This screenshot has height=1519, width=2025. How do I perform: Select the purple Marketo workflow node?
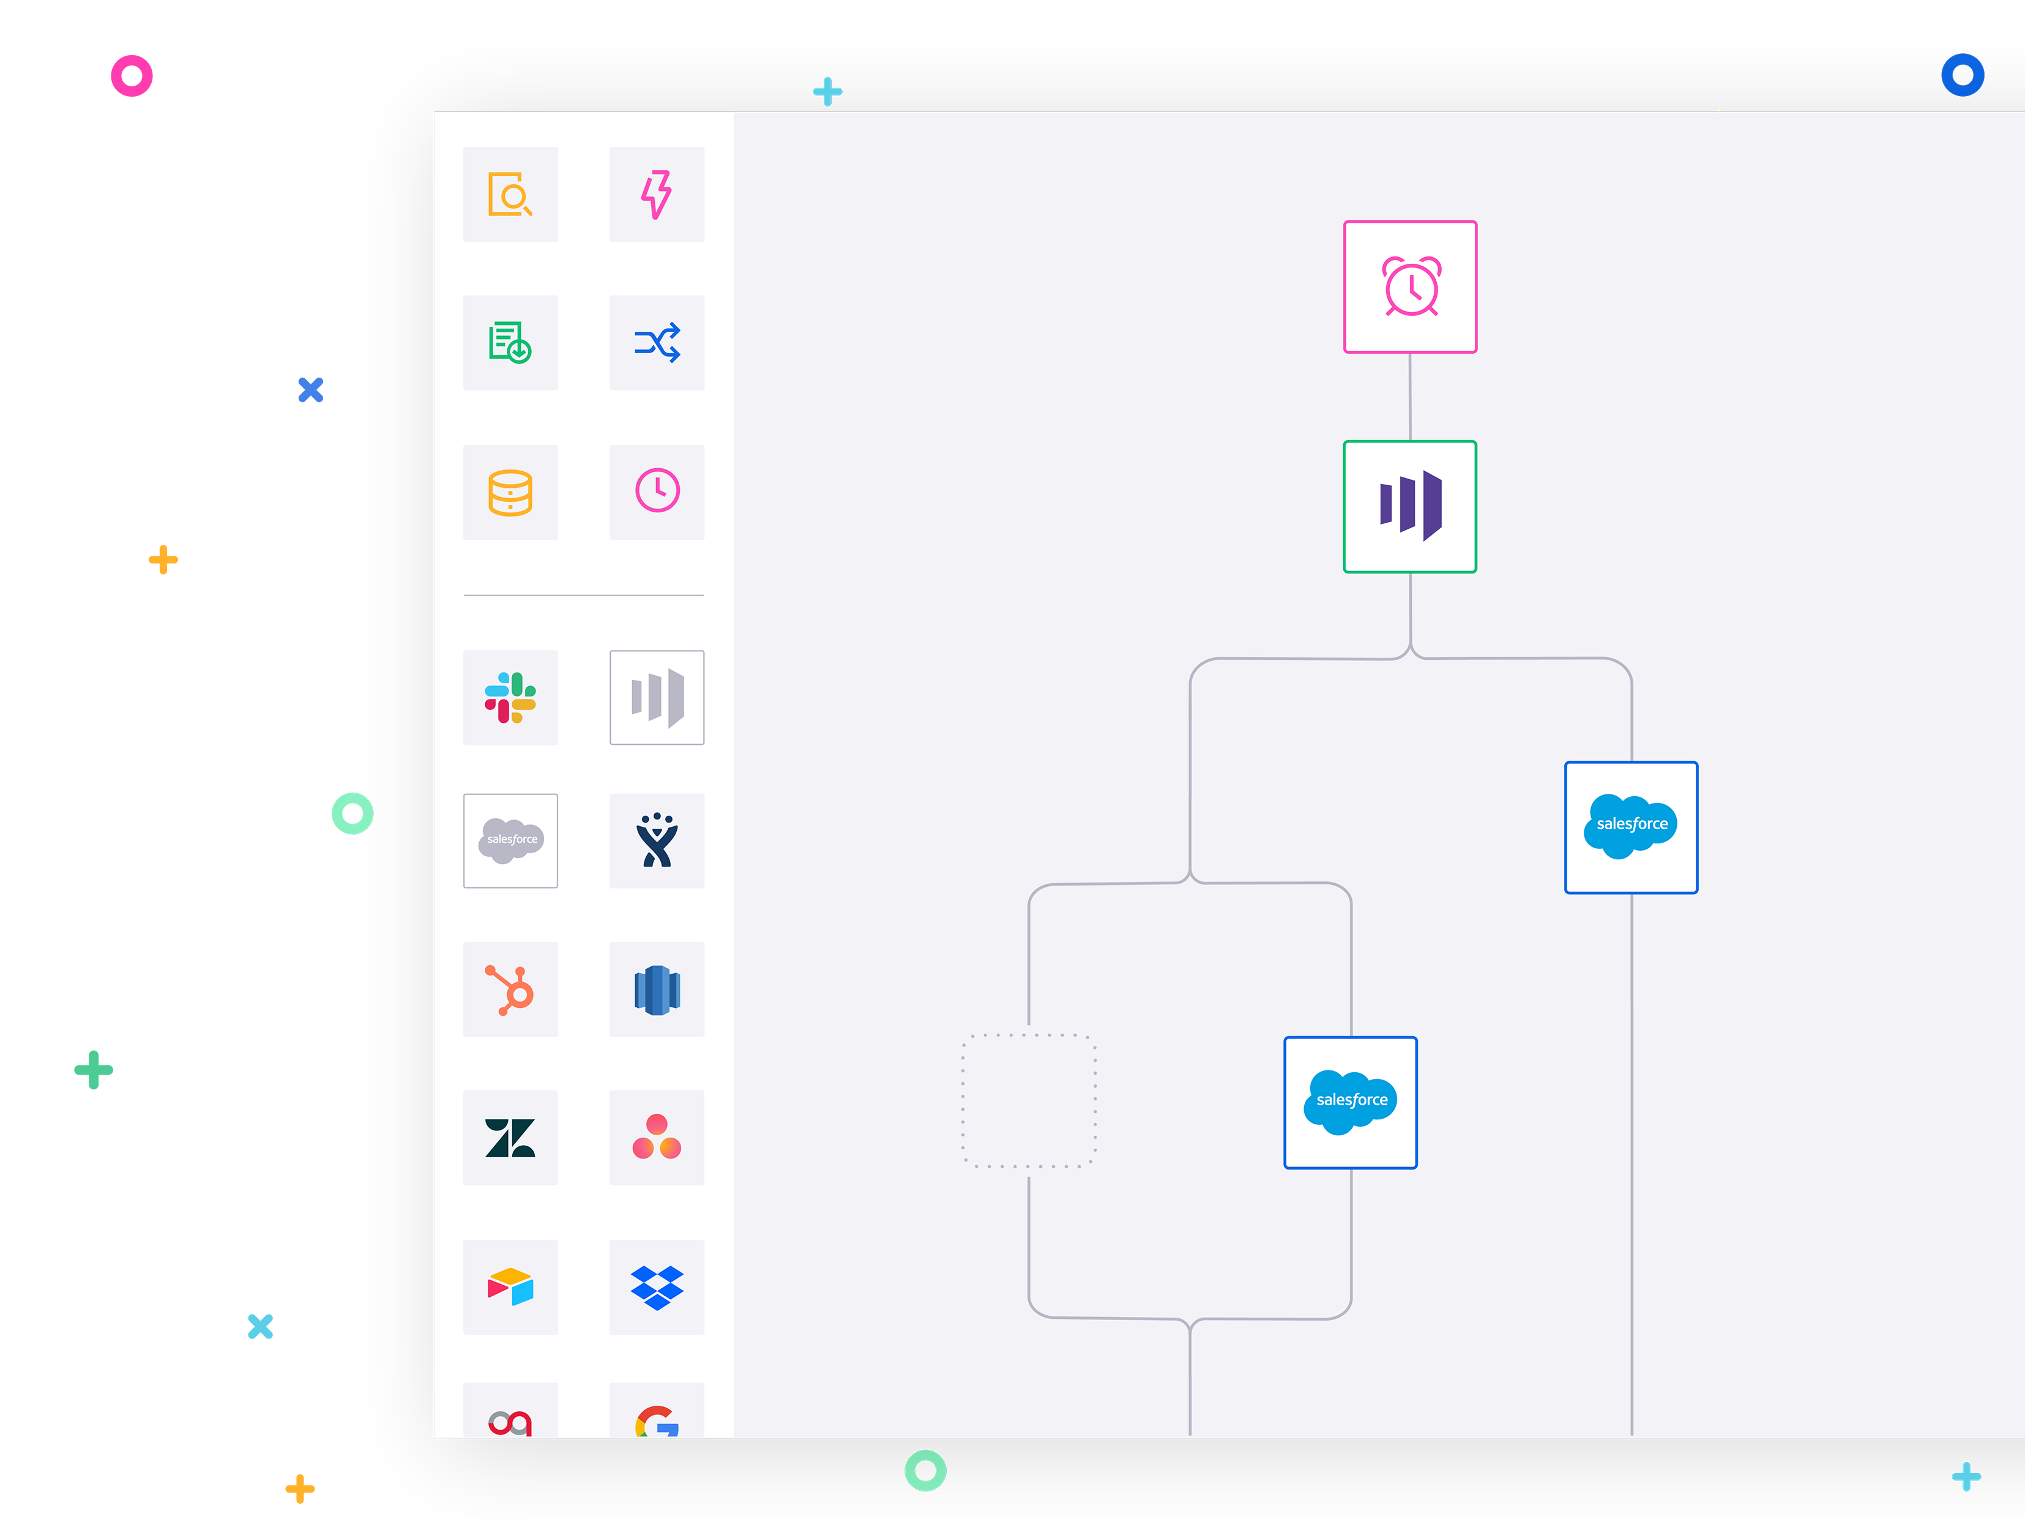point(1410,506)
